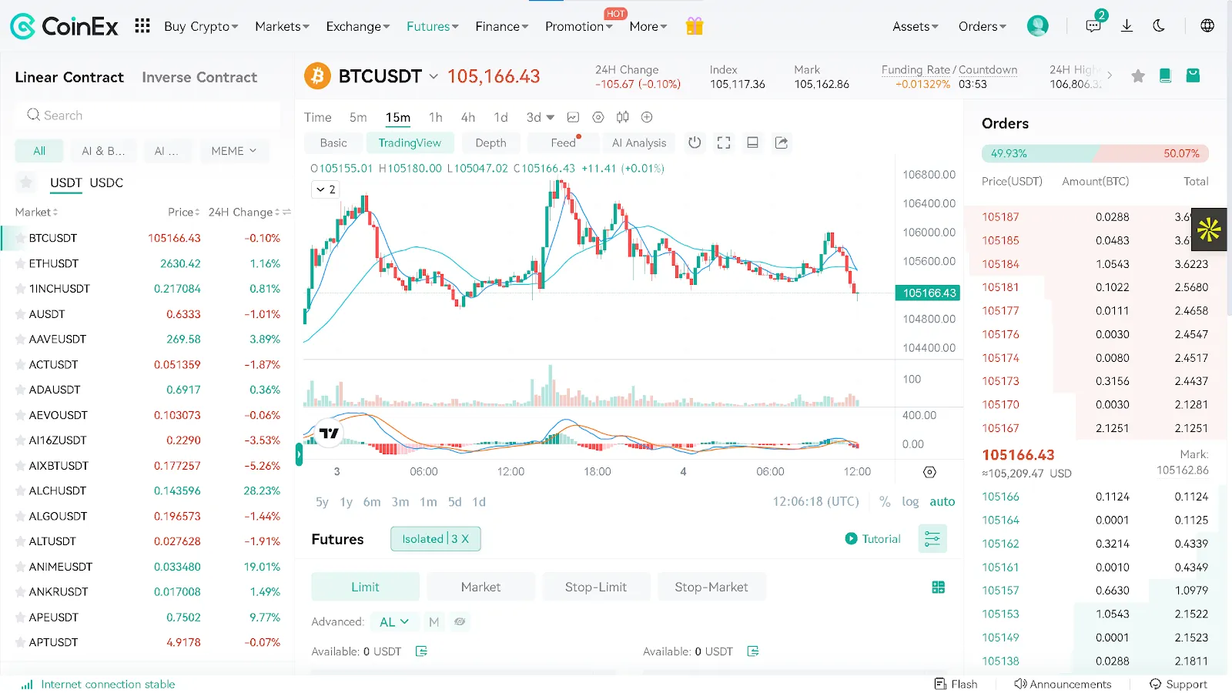This screenshot has height=693, width=1232.
Task: Select the USDC market tab
Action: (x=106, y=182)
